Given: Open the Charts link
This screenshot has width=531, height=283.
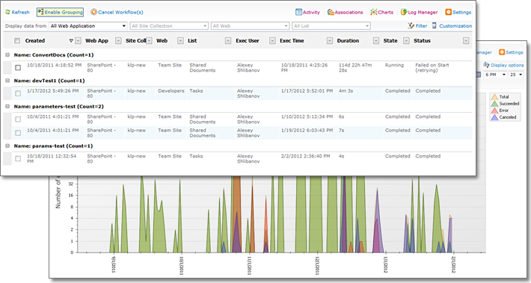Looking at the screenshot, I should tap(386, 12).
